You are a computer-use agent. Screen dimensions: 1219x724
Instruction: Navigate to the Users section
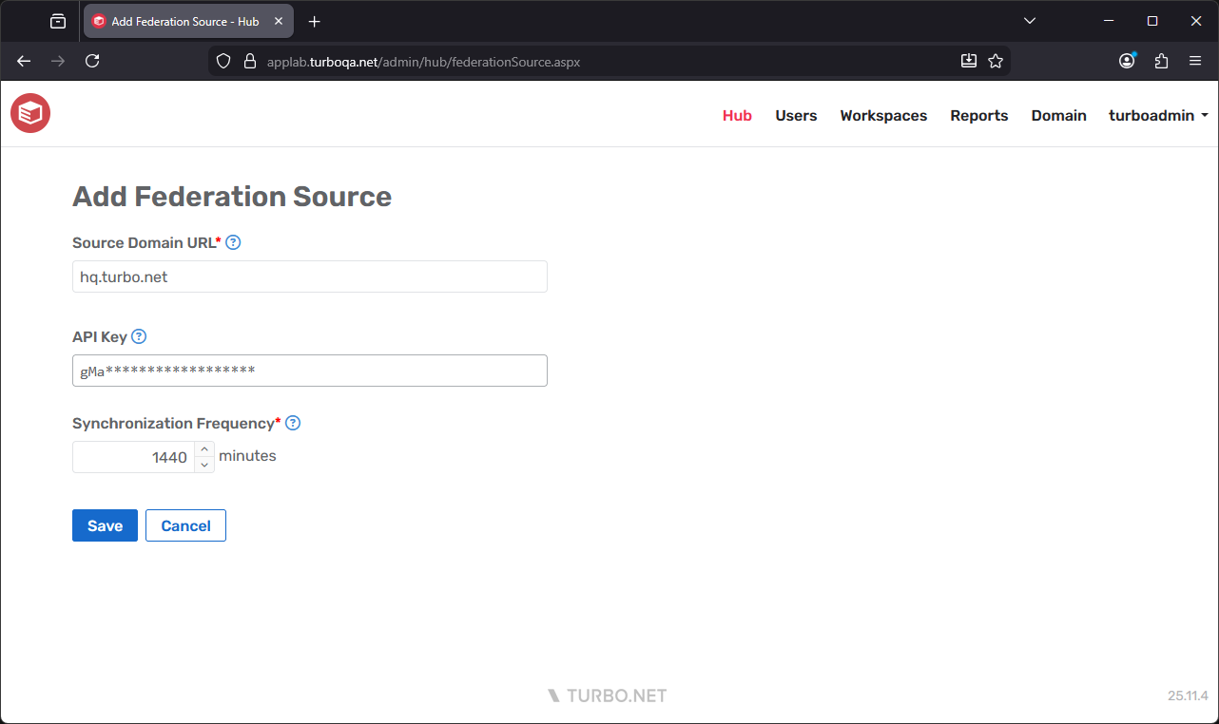click(796, 115)
